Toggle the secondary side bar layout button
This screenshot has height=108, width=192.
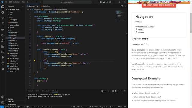(107, 2)
